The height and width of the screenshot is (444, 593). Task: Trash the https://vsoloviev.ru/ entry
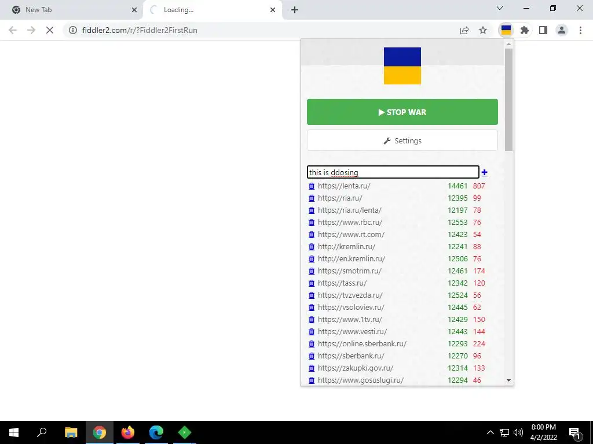click(312, 308)
